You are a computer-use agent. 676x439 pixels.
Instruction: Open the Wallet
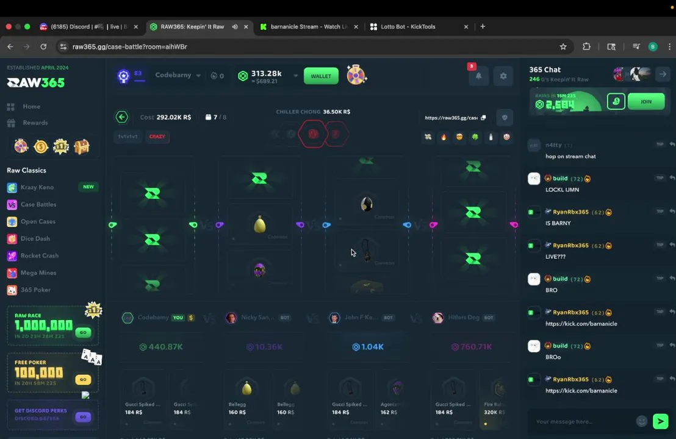click(x=321, y=76)
